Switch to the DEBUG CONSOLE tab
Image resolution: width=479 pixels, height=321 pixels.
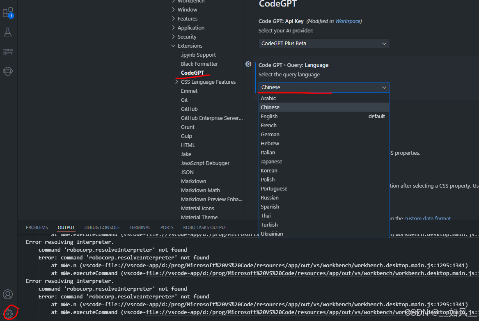click(102, 227)
